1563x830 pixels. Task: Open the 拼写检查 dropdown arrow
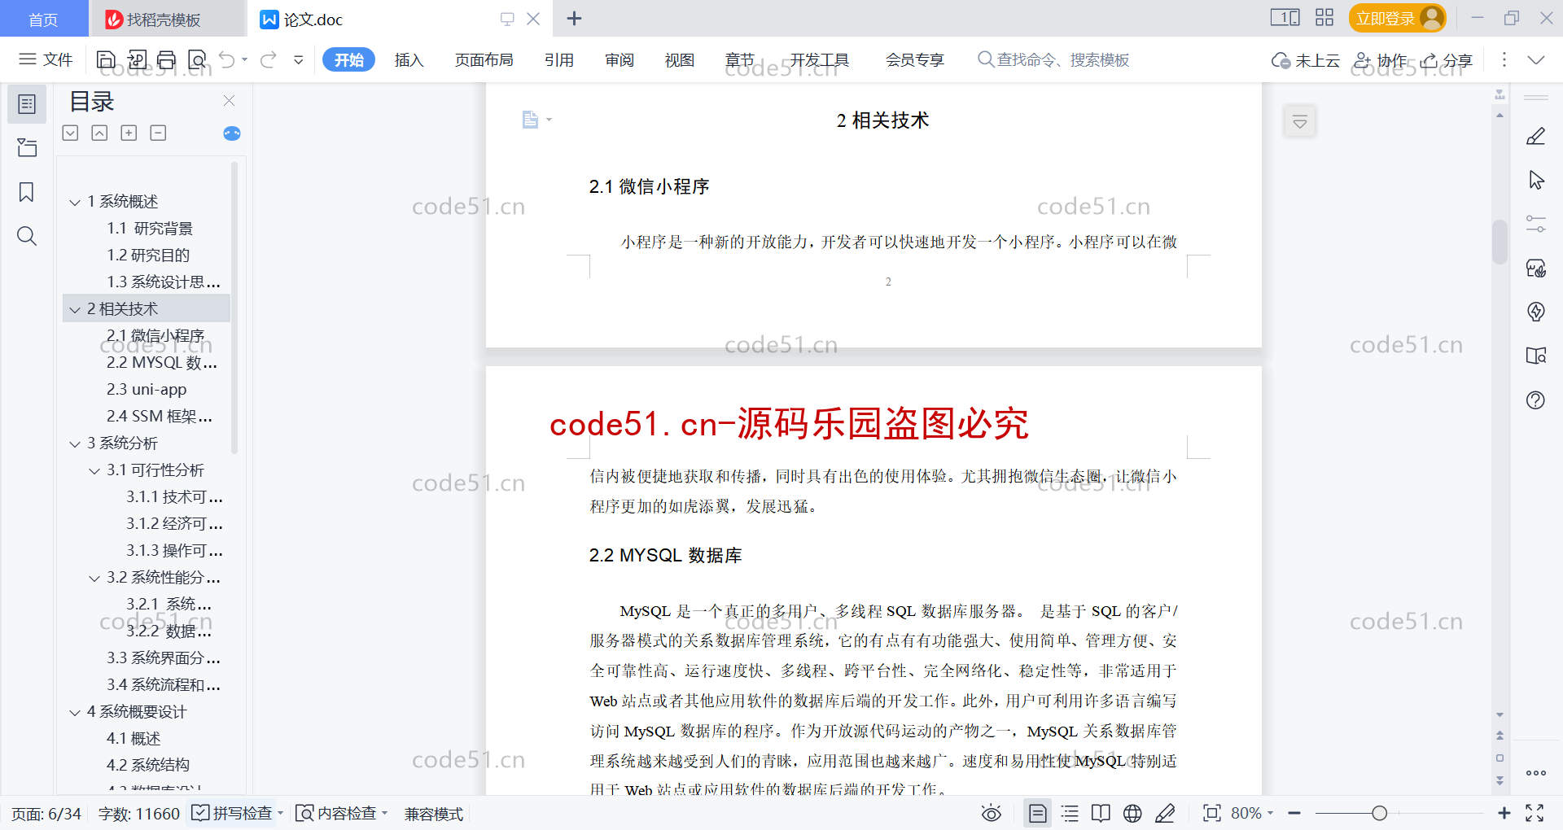[280, 813]
